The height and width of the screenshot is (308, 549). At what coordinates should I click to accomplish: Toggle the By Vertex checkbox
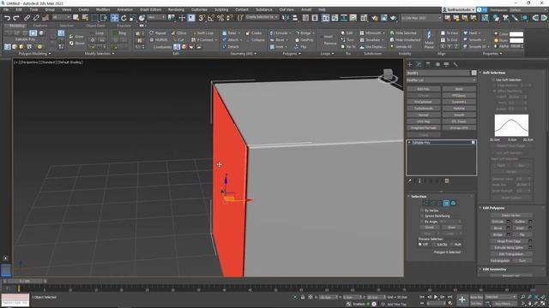(x=421, y=210)
